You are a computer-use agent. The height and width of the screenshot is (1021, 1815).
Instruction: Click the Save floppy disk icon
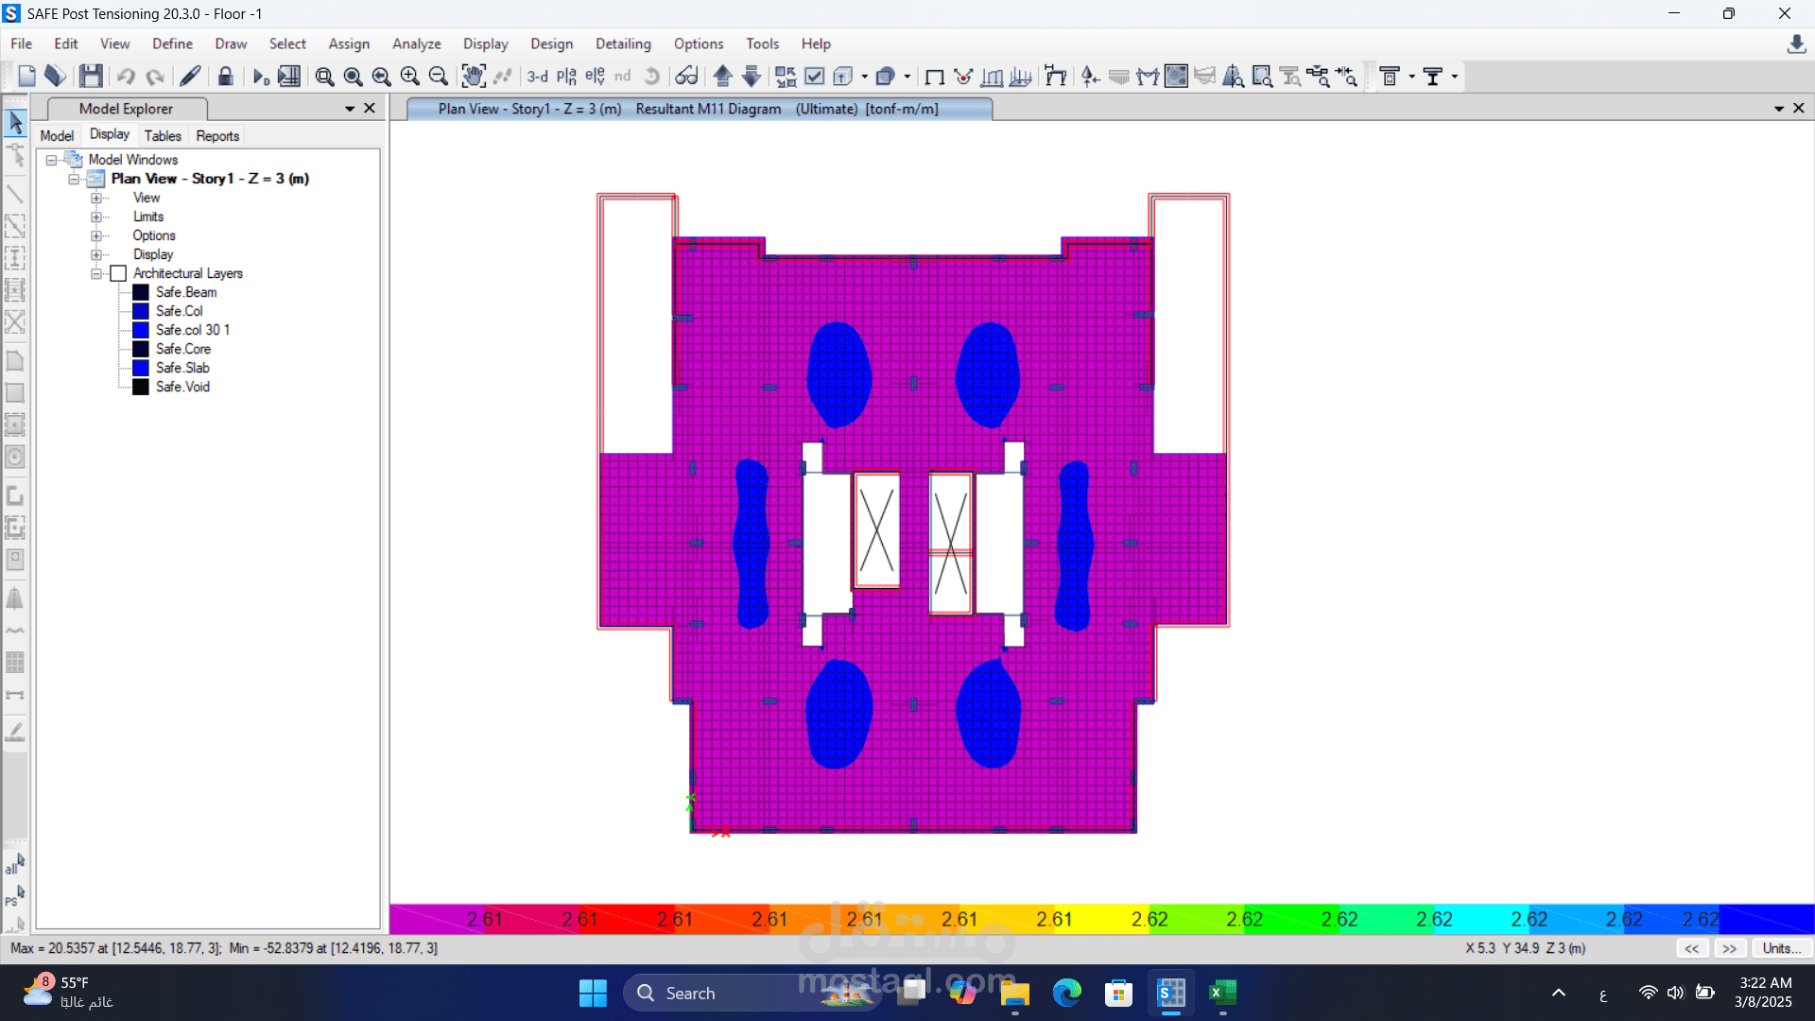click(91, 77)
